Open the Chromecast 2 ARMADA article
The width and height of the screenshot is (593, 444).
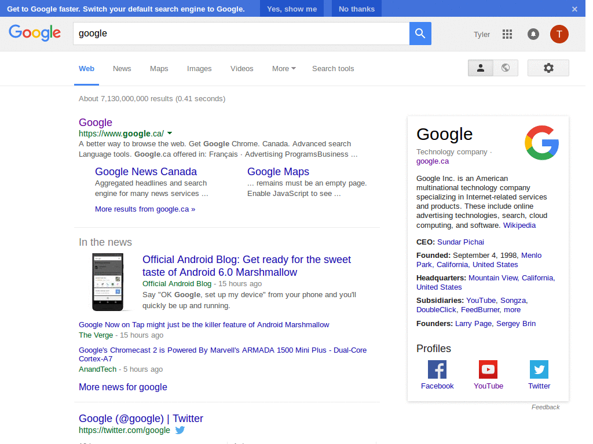pyautogui.click(x=222, y=354)
